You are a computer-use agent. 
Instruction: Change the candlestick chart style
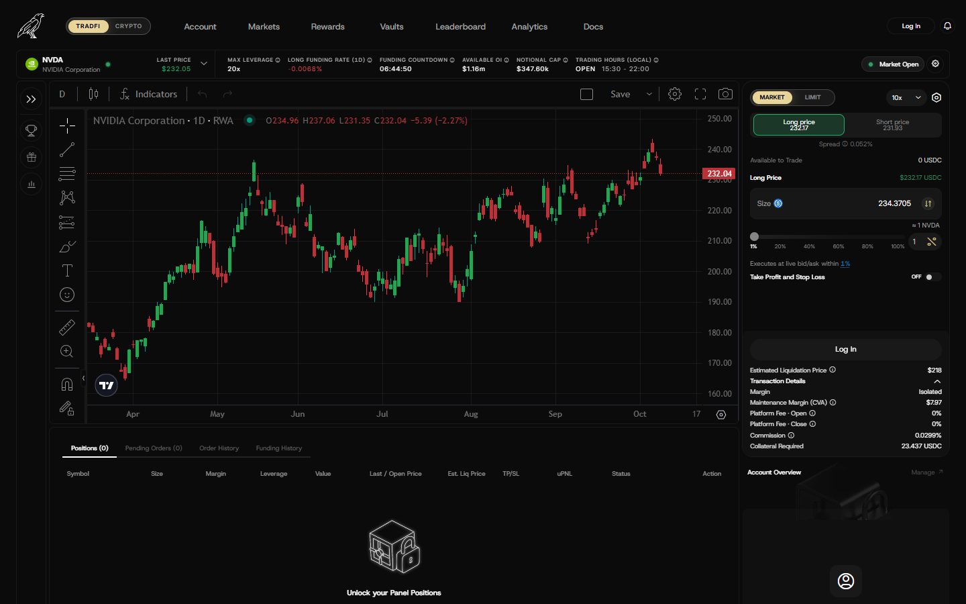(94, 94)
